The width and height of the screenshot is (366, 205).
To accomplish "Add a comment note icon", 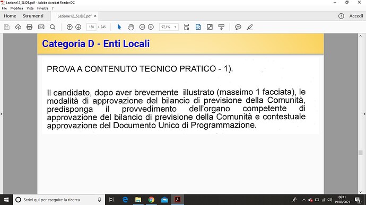I will coord(238,27).
